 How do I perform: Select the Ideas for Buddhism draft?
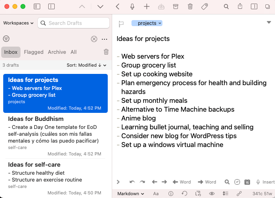(55, 136)
